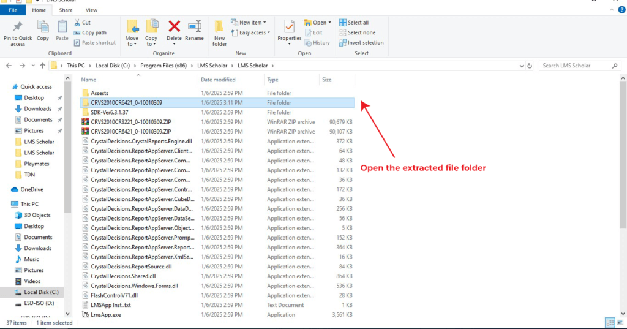Viewport: 627px width, 329px height.
Task: Go back with the Back arrow
Action: click(9, 66)
